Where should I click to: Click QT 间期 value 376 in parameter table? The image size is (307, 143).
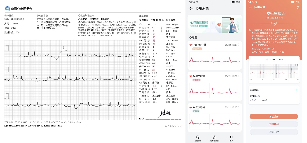(x=155, y=99)
